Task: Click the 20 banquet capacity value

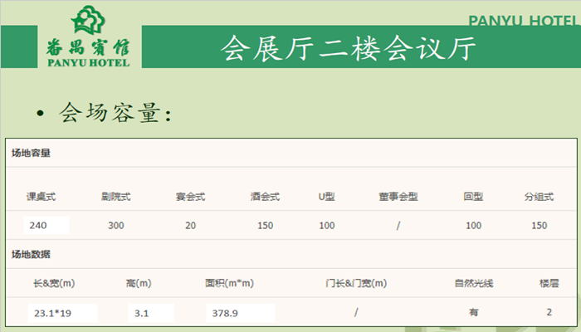Action: [x=190, y=226]
